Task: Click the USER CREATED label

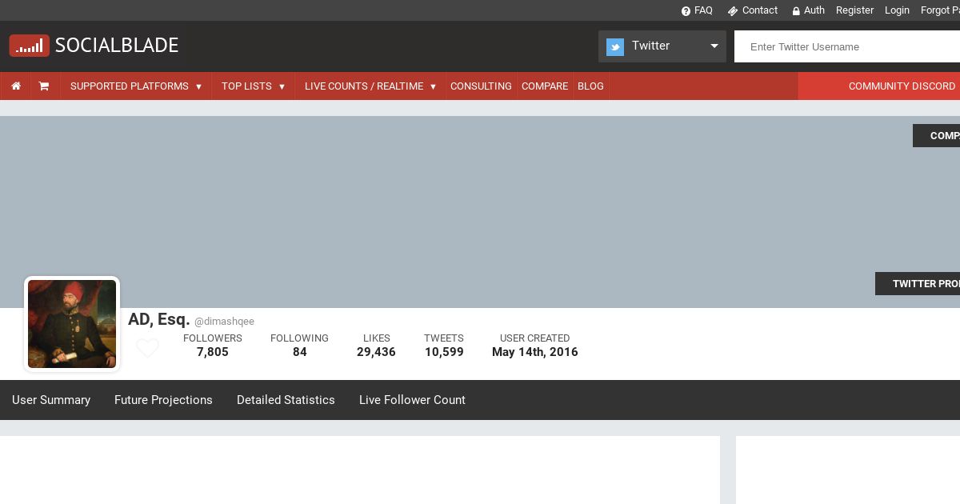Action: 535,338
